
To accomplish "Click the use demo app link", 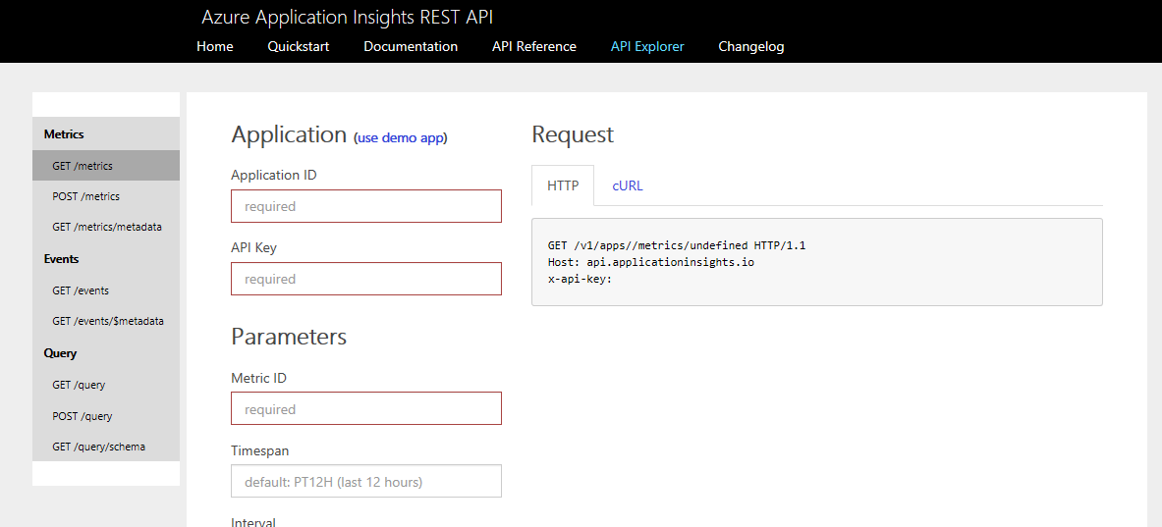I will tap(400, 137).
